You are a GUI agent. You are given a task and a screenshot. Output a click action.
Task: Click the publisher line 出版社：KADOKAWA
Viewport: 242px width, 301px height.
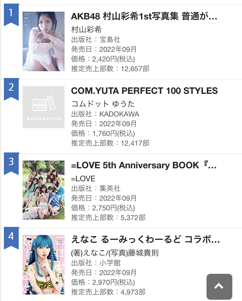tap(105, 114)
